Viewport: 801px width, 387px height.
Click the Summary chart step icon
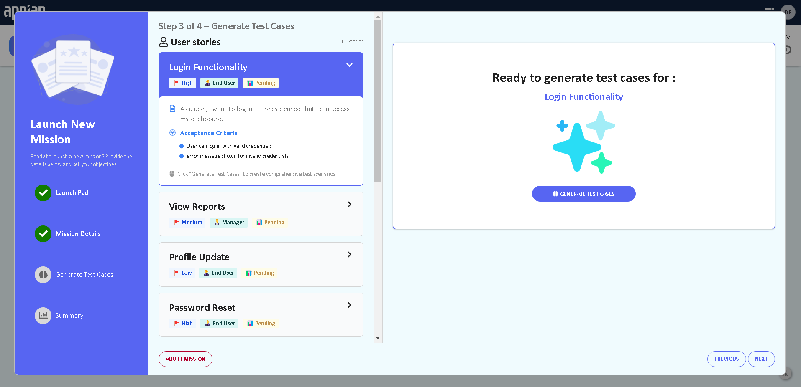43,316
